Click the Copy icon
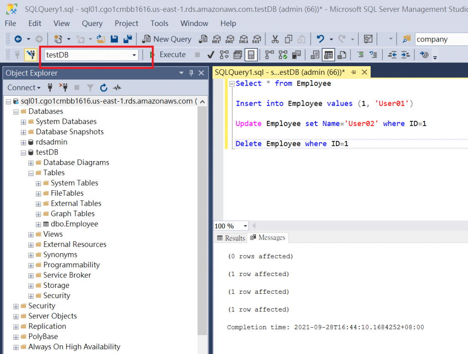The image size is (468, 354). point(288,39)
